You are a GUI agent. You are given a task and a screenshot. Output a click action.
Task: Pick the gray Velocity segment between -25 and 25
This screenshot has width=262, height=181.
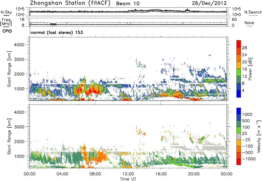[239, 137]
